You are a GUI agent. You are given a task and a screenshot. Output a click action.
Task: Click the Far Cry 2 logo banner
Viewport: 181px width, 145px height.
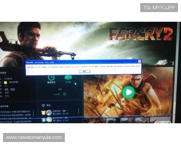tap(141, 34)
